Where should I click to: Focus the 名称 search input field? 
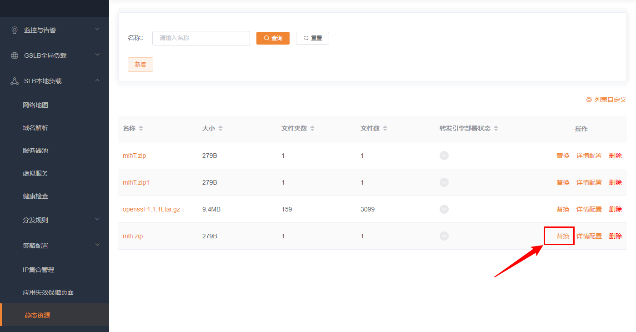(201, 38)
